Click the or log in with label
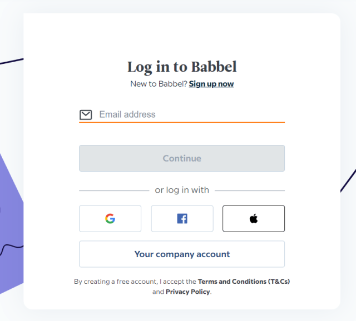Viewport: 356px width, 321px height. (x=182, y=190)
